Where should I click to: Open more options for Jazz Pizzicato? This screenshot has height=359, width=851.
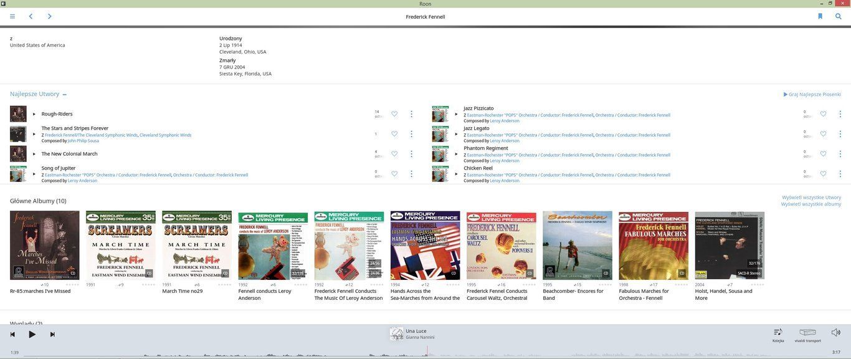point(840,114)
